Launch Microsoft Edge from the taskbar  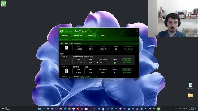(65, 109)
